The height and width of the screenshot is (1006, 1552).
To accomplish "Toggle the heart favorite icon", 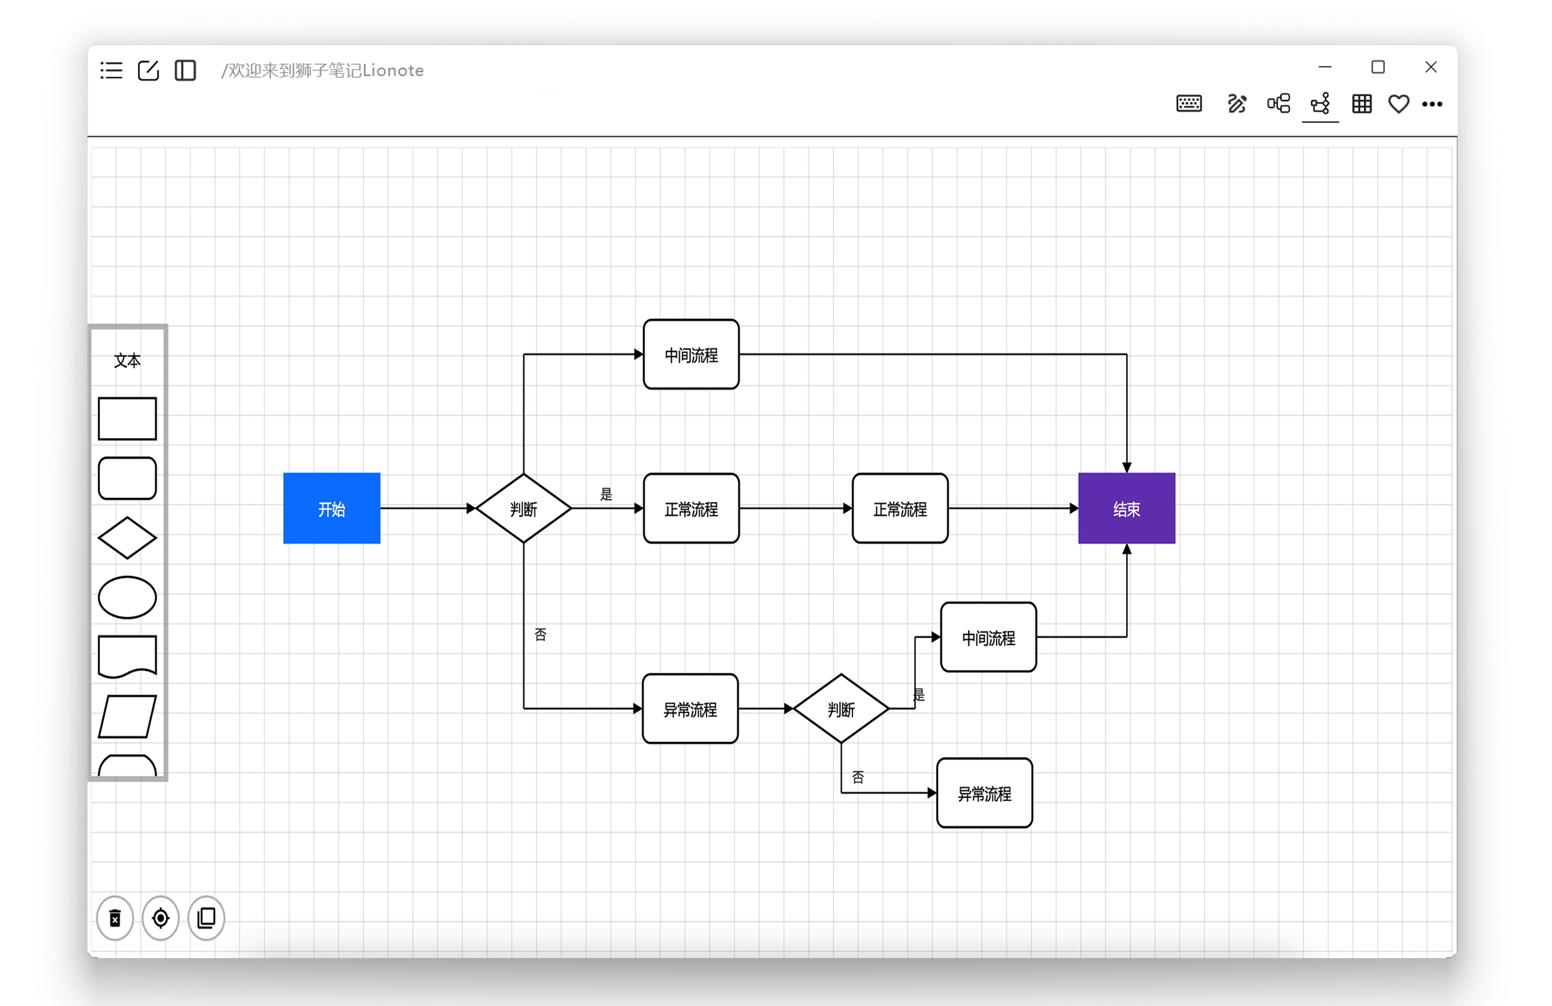I will [1398, 104].
